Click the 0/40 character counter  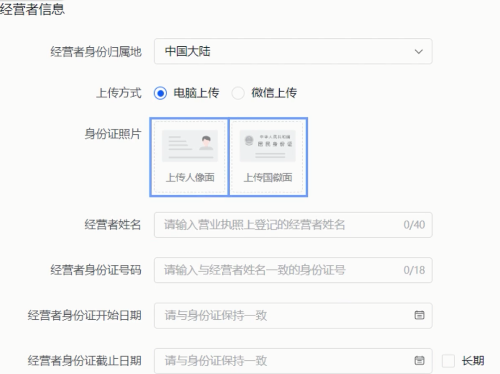coord(414,225)
